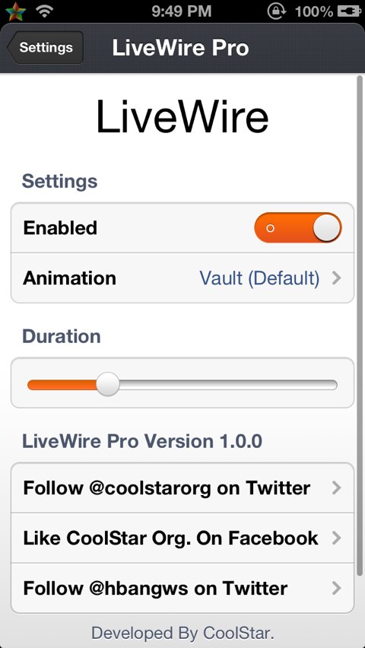Tap the 100% battery percentage indicator

[x=314, y=11]
